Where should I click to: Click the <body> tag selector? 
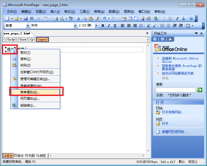tap(12, 39)
